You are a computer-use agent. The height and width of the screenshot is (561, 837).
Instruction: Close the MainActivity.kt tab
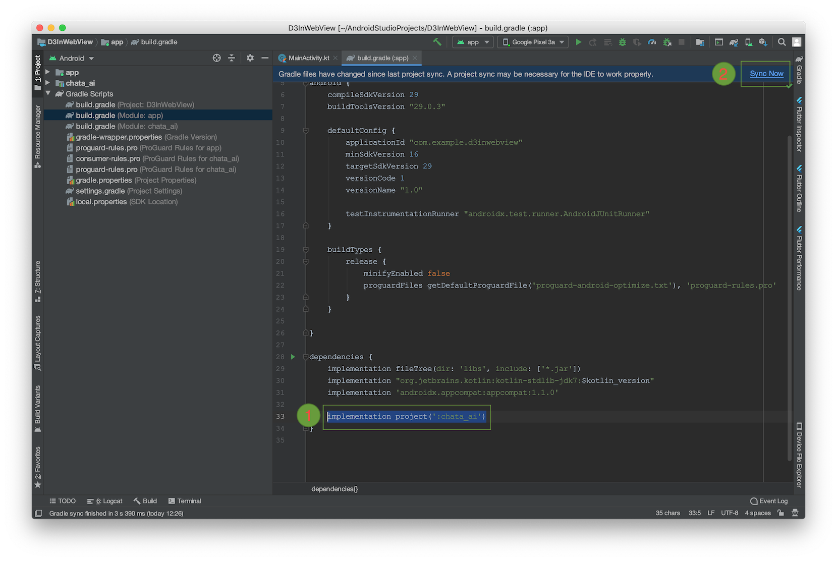tap(336, 58)
